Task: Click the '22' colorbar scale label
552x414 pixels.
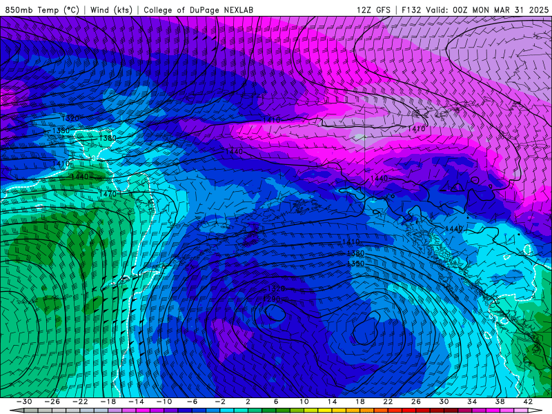Action: (x=388, y=402)
